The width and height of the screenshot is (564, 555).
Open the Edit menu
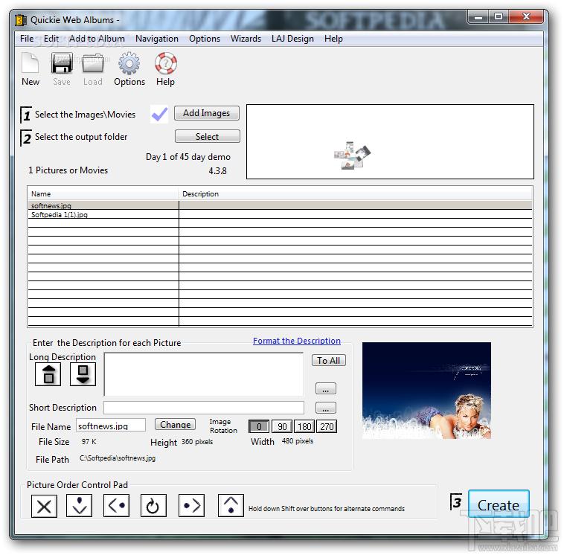point(51,39)
